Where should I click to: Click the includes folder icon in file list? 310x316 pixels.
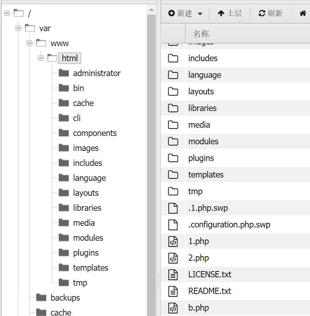pos(173,58)
